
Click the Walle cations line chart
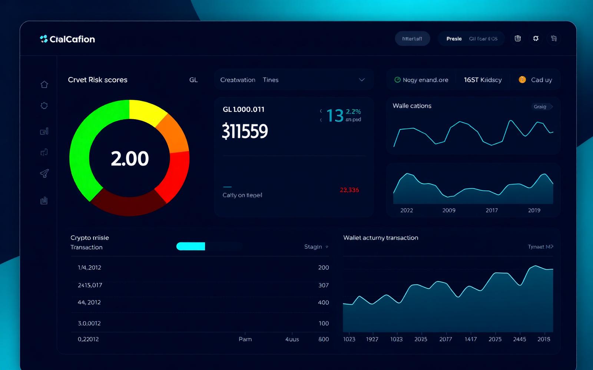pyautogui.click(x=473, y=133)
